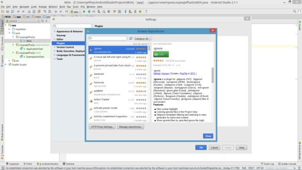The image size is (302, 170).
Task: Open the File menu
Action: (3, 7)
